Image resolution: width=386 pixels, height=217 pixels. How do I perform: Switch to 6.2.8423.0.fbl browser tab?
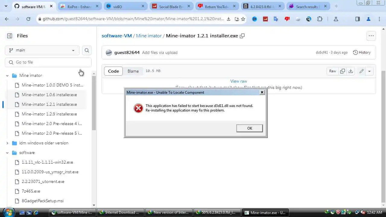pyautogui.click(x=262, y=6)
